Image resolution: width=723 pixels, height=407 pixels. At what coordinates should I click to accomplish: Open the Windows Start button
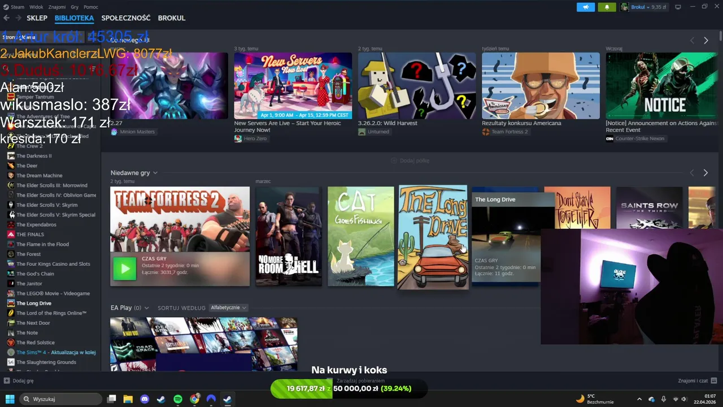coord(10,399)
